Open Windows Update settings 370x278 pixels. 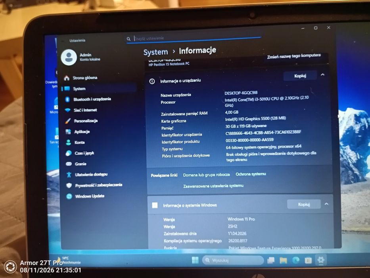[x=90, y=196]
